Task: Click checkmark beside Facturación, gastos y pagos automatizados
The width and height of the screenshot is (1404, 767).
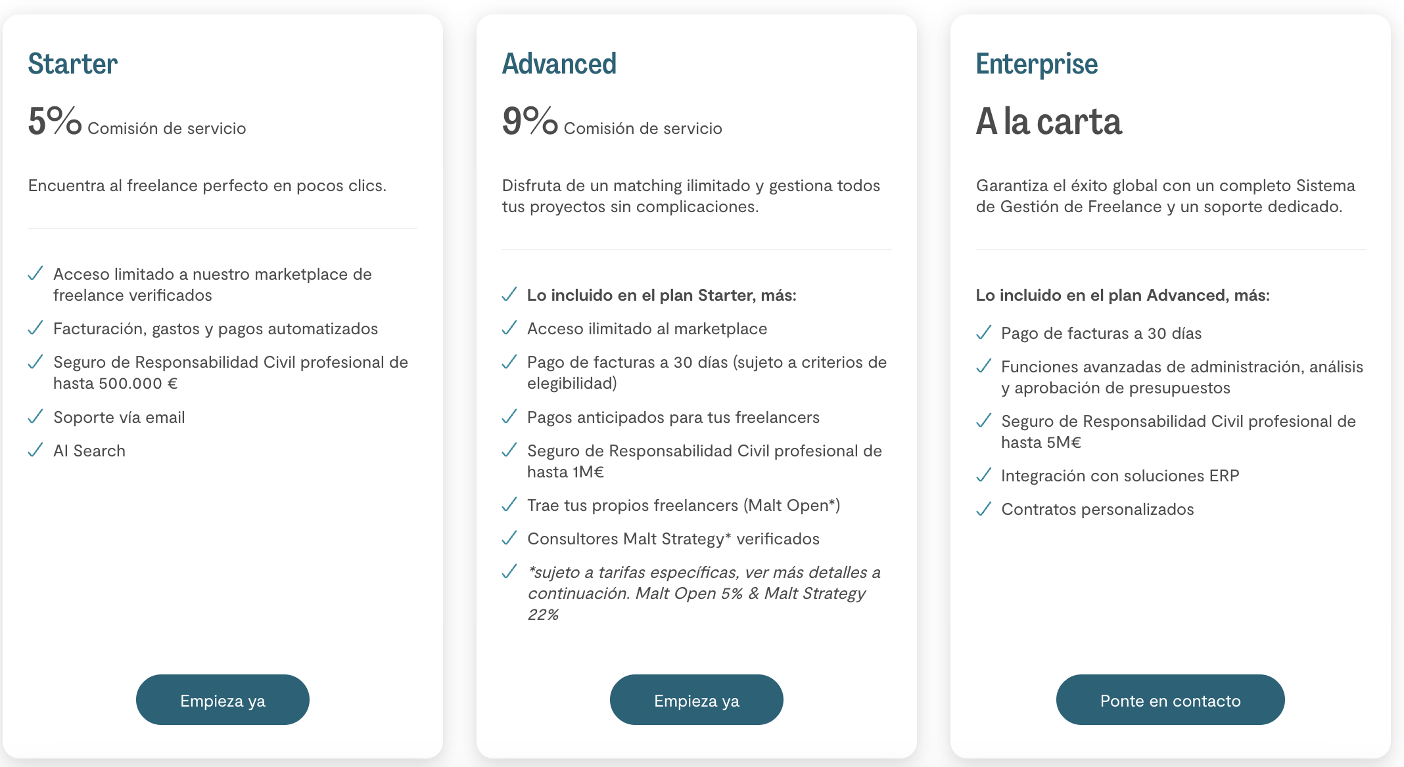Action: [x=35, y=328]
